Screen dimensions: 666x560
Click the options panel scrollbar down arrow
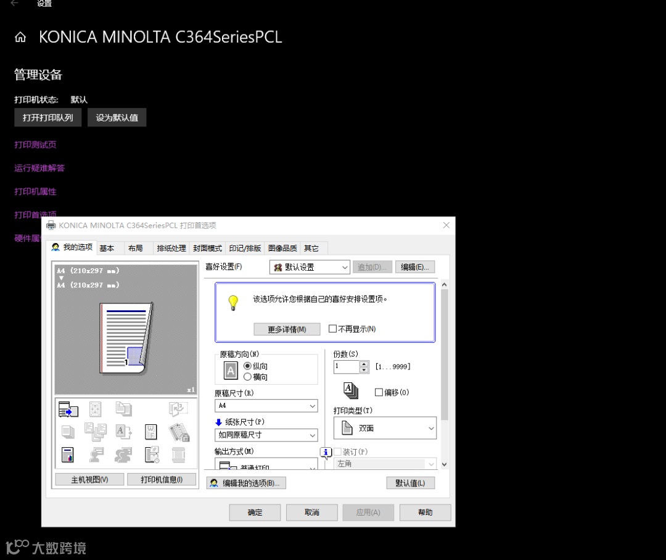click(x=444, y=464)
